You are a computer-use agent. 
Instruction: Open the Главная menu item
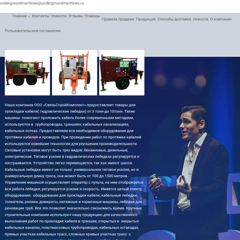click(x=20, y=16)
